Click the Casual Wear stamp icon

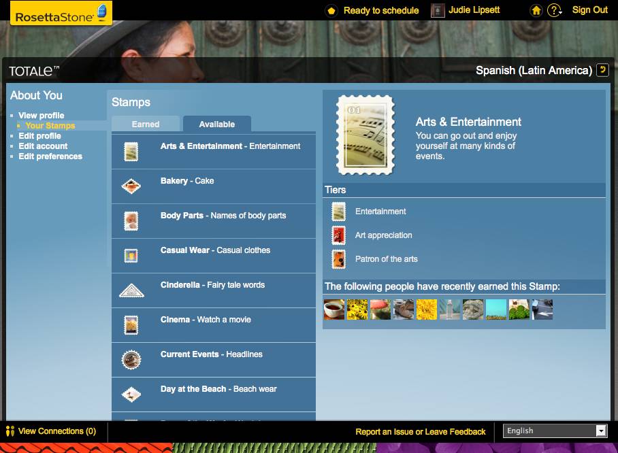click(131, 256)
